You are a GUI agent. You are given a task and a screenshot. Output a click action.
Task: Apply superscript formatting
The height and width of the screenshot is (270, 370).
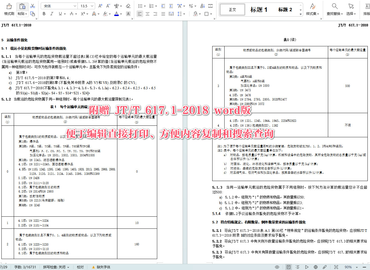[82, 13]
